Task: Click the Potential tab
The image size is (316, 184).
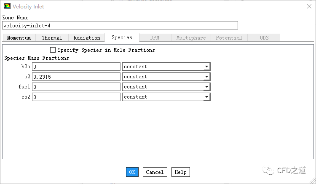Action: [229, 38]
